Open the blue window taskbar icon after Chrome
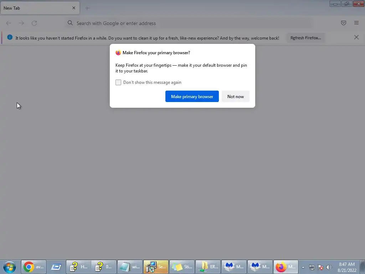Screen dimensions: 365x274 [56, 267]
